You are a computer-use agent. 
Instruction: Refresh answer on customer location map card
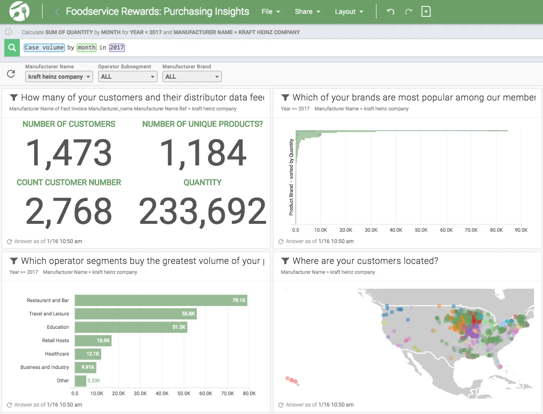(281, 405)
